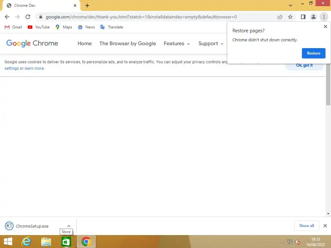331x248 pixels.
Task: Close the Chrome Dev tab
Action: point(75,5)
